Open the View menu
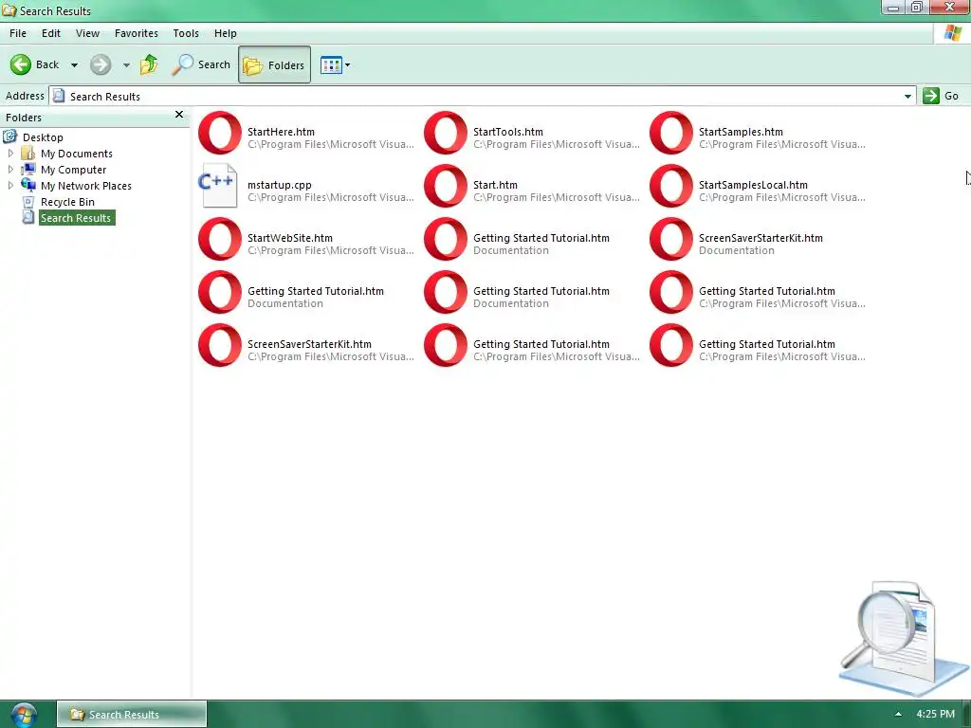This screenshot has width=971, height=728. pos(87,33)
